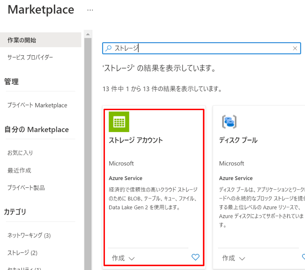Click the 自分の Marketplace section heading
The height and width of the screenshot is (270, 305).
tap(37, 129)
